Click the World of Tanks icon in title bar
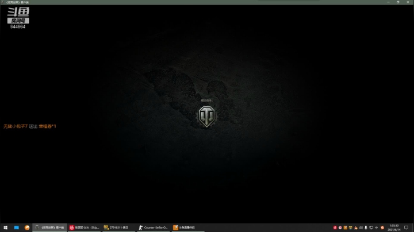414x232 pixels. click(2, 2)
